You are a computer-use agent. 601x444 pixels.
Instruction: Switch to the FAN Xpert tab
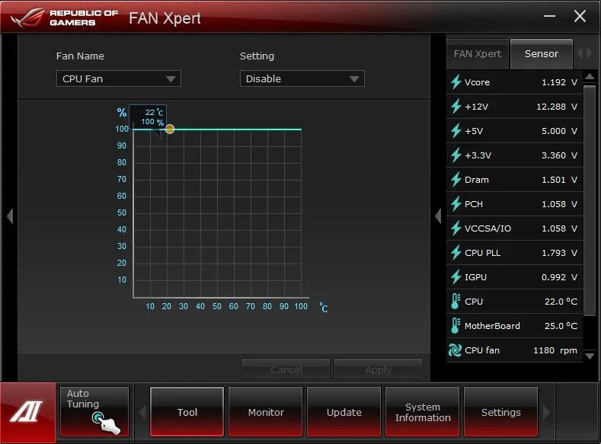tap(477, 54)
